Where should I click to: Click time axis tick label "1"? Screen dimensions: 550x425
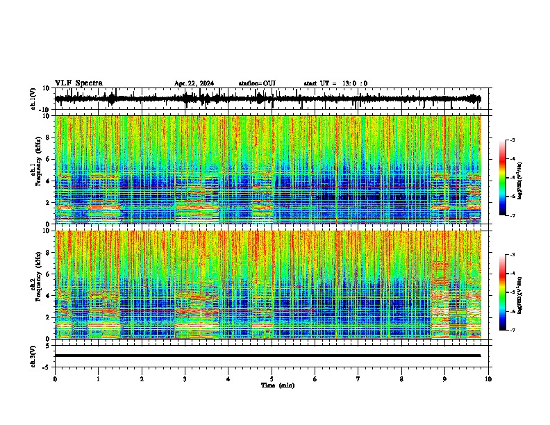click(x=98, y=379)
